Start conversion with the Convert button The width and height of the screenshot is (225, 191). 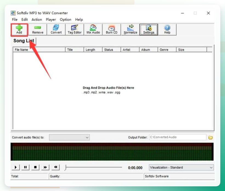pos(56,30)
